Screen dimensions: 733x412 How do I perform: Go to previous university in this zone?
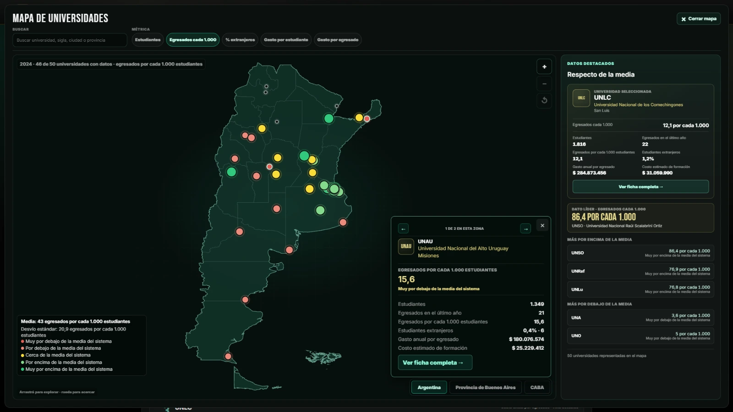pyautogui.click(x=403, y=228)
